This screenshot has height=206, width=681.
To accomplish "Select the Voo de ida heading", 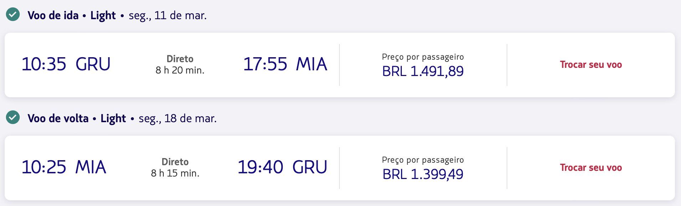I will [x=53, y=15].
